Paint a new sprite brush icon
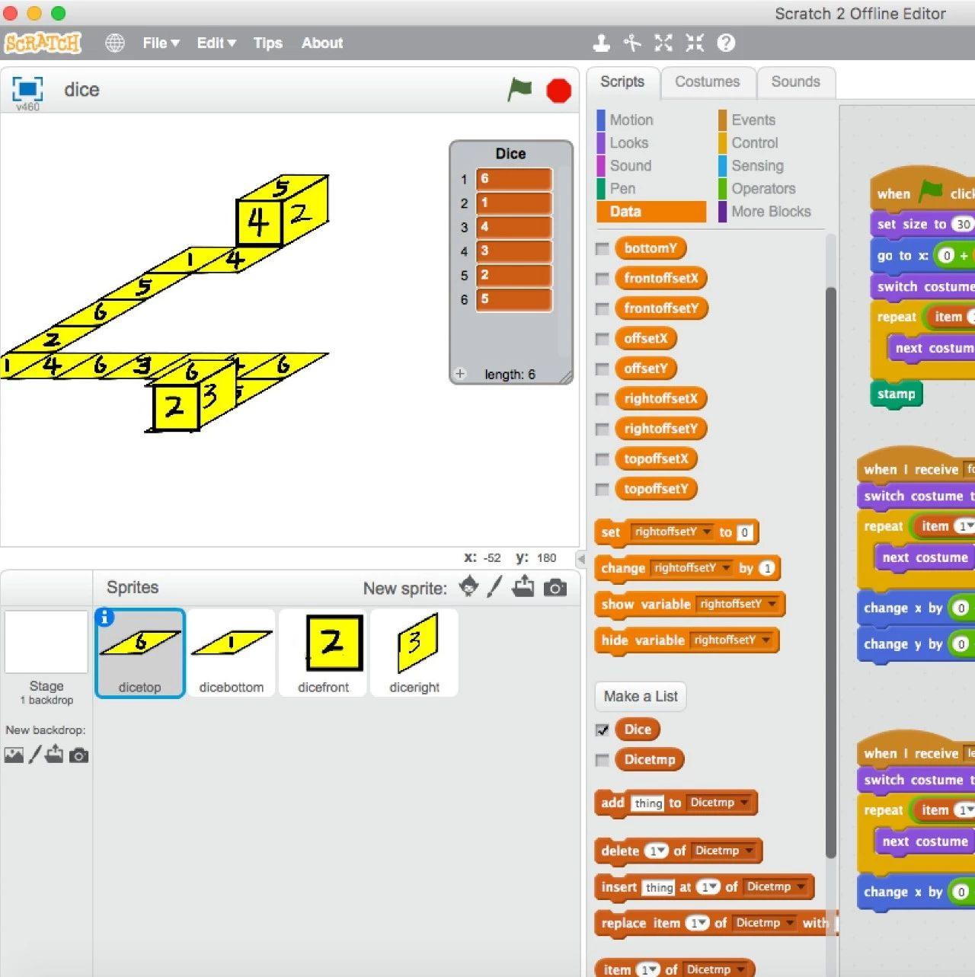This screenshot has width=975, height=977. 495,587
